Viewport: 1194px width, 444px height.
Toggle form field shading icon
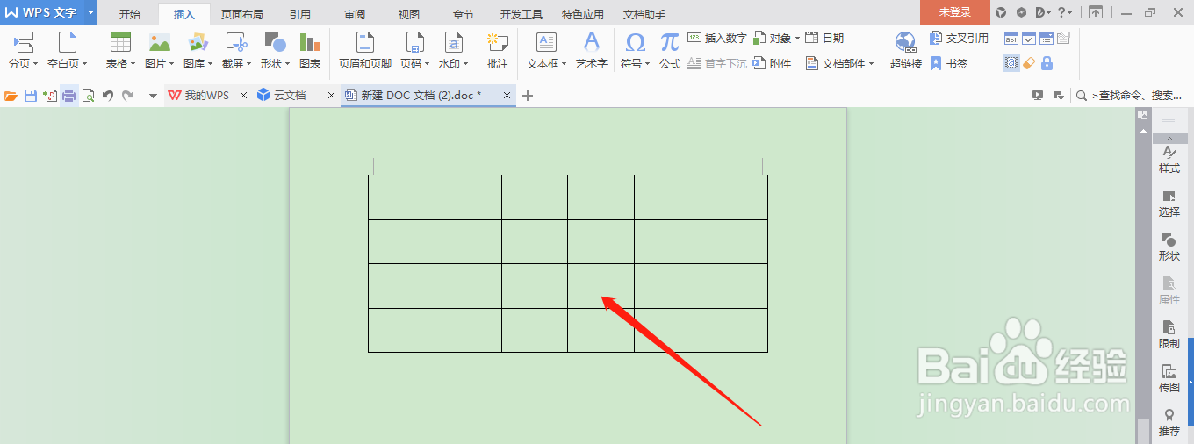coord(1011,63)
